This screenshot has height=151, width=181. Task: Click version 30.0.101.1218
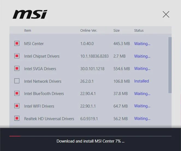[92, 69]
